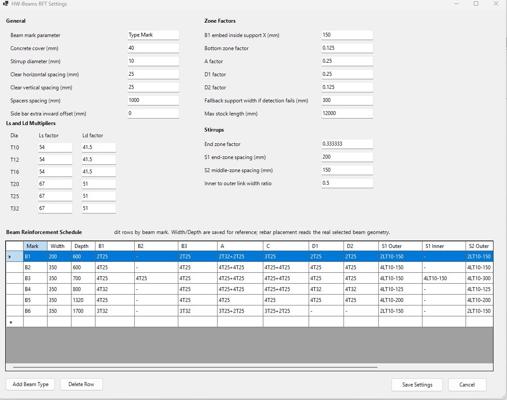
Task: Click Delete Row button
Action: point(81,384)
